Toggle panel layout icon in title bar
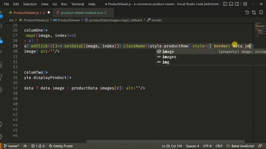This screenshot has width=266, height=149. pos(231,4)
